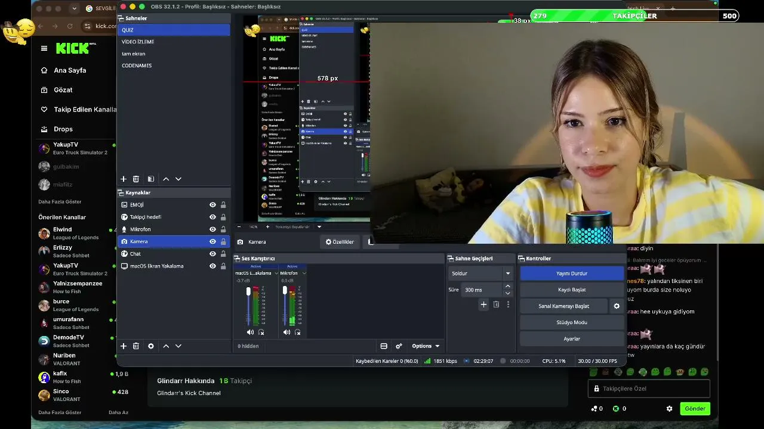The width and height of the screenshot is (764, 429).
Task: Click the macOS Ekran Yakalama volume slider
Action: coord(248,305)
